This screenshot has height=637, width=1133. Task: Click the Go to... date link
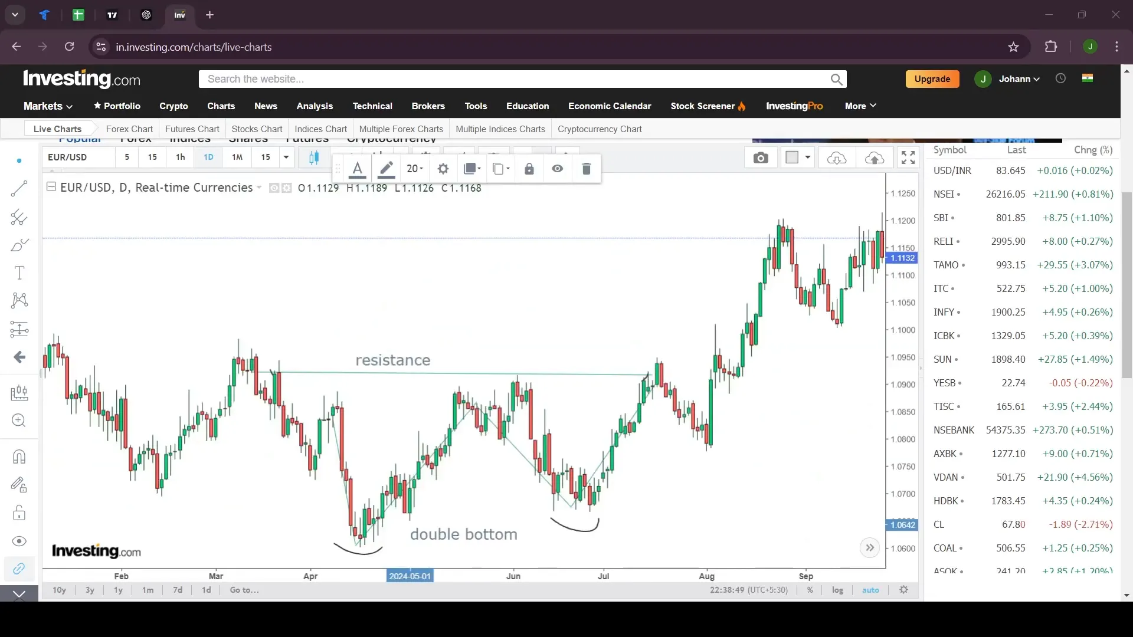pyautogui.click(x=244, y=590)
